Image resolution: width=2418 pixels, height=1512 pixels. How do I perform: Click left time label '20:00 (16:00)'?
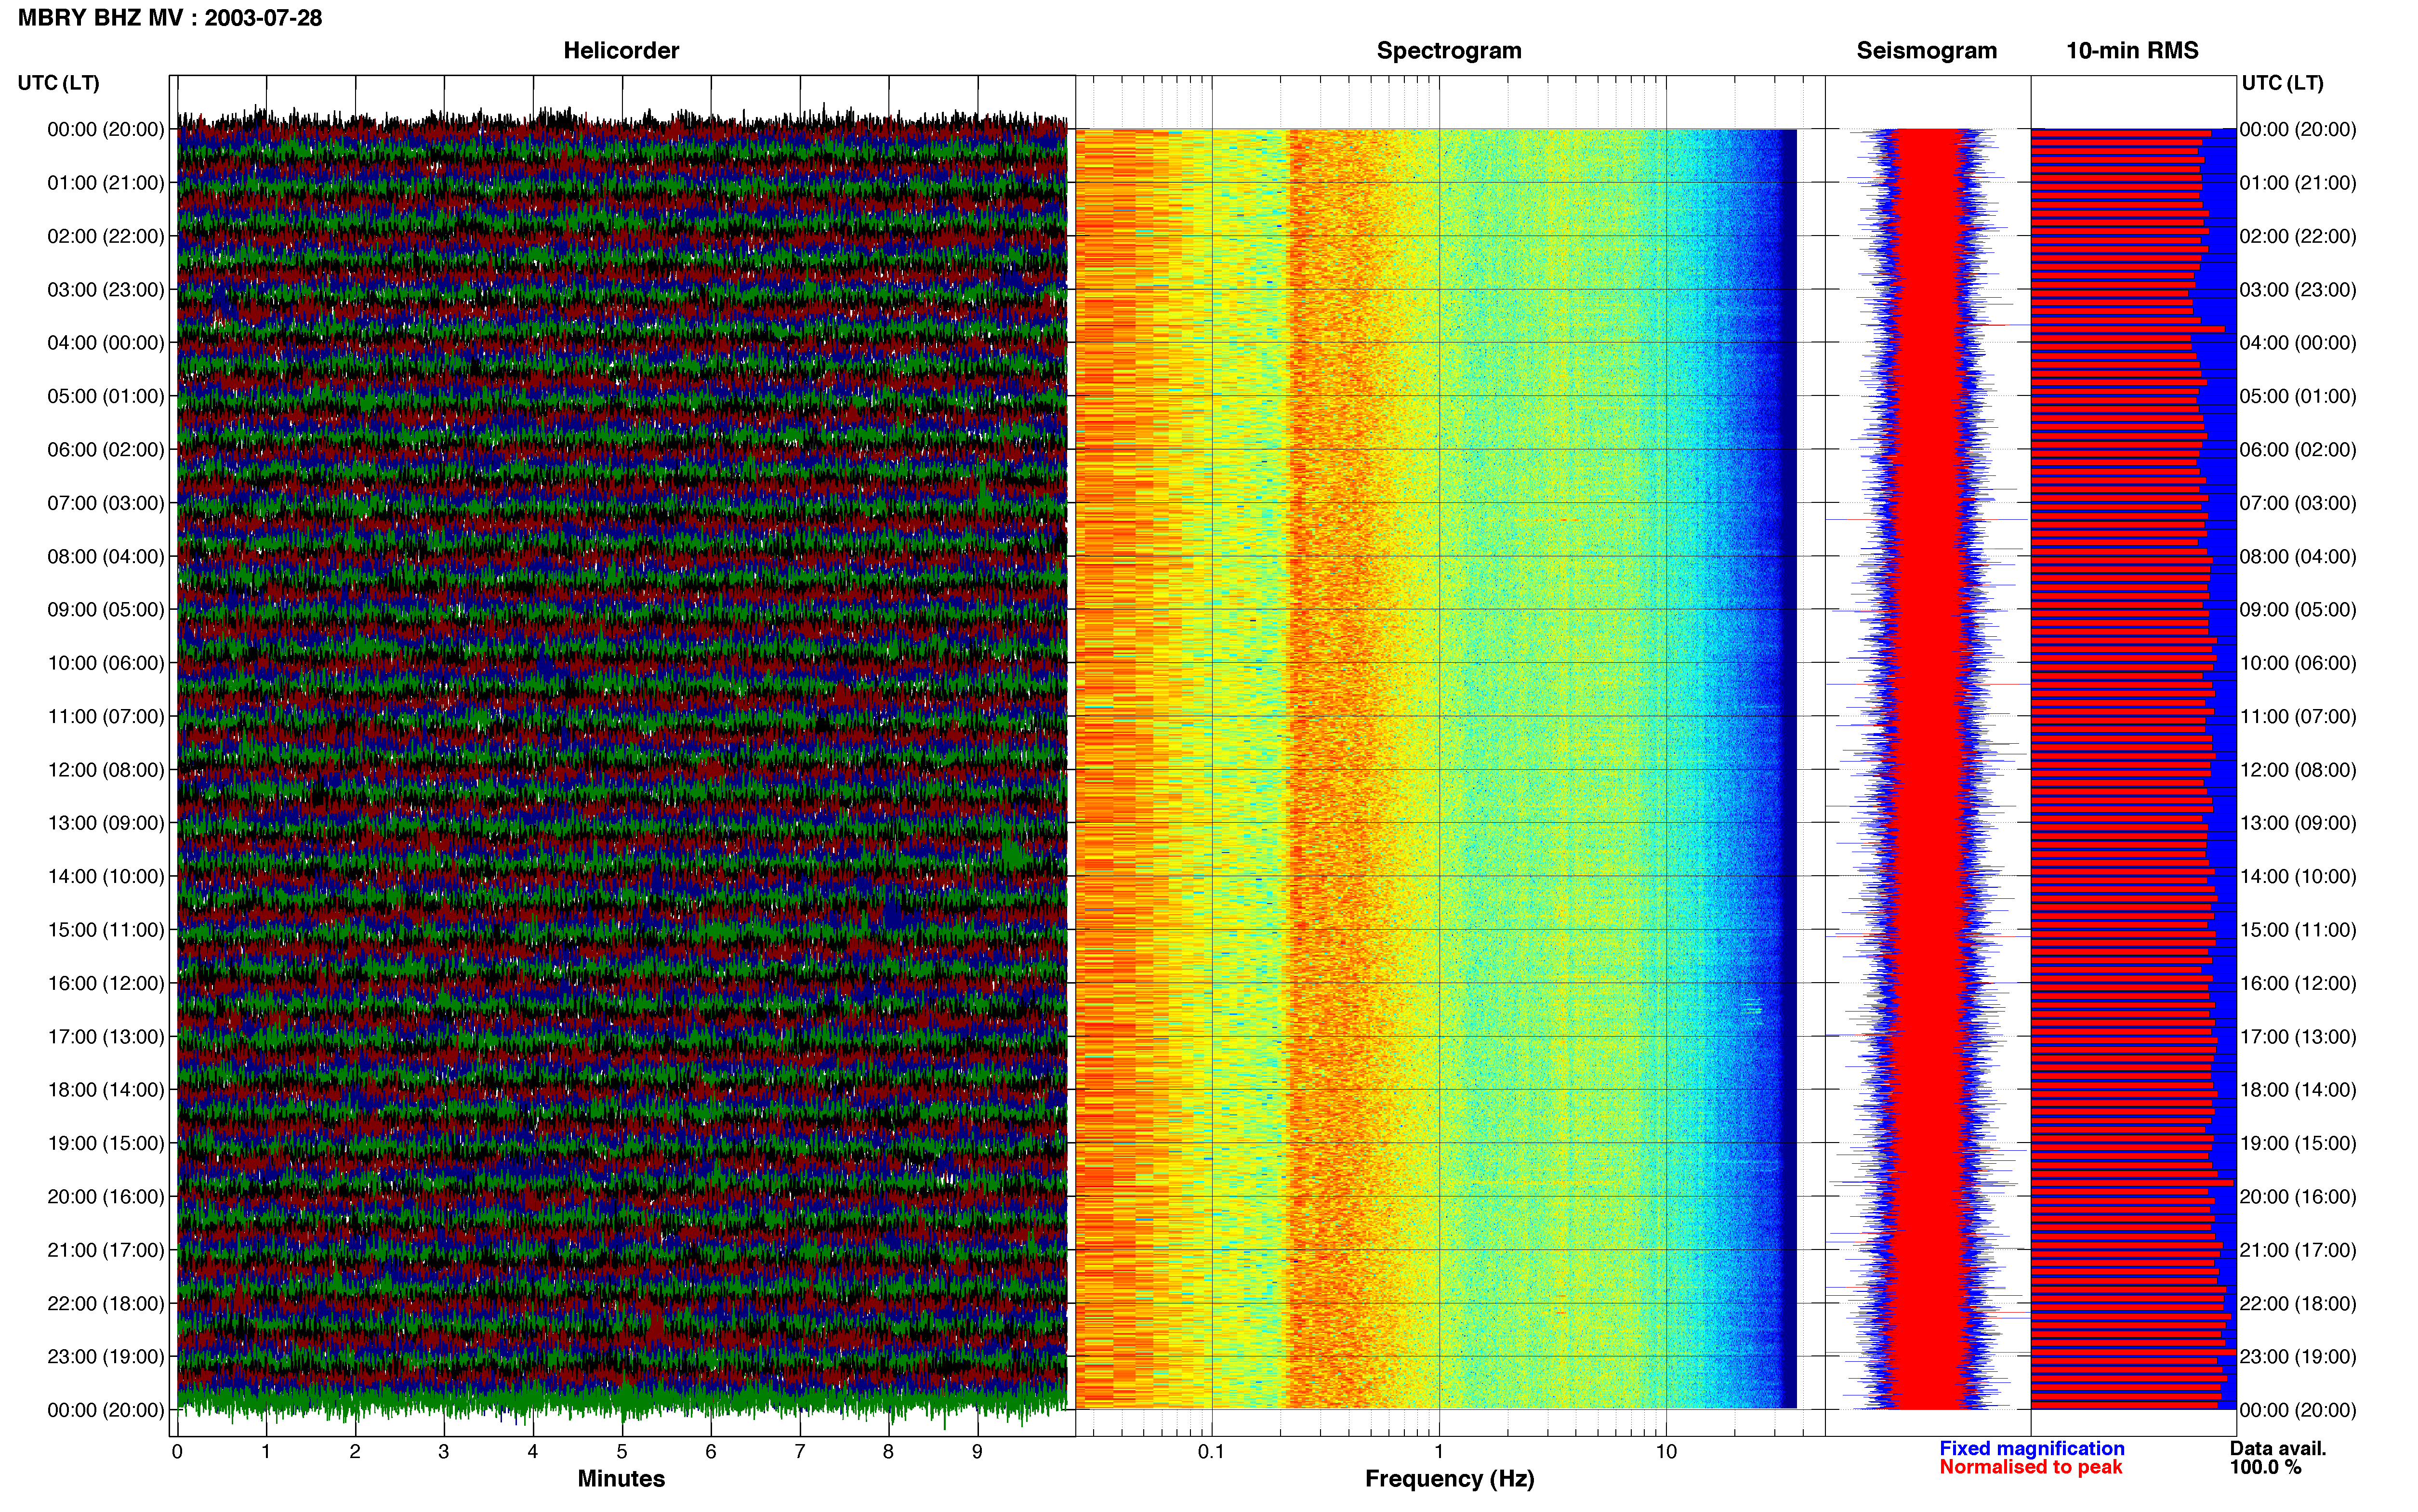click(x=106, y=1196)
